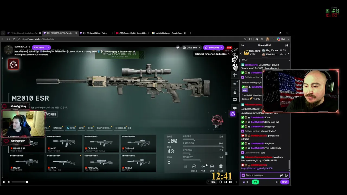This screenshot has height=195, width=347.
Task: Show next gifter leaderboard entry
Action: pyautogui.click(x=288, y=54)
